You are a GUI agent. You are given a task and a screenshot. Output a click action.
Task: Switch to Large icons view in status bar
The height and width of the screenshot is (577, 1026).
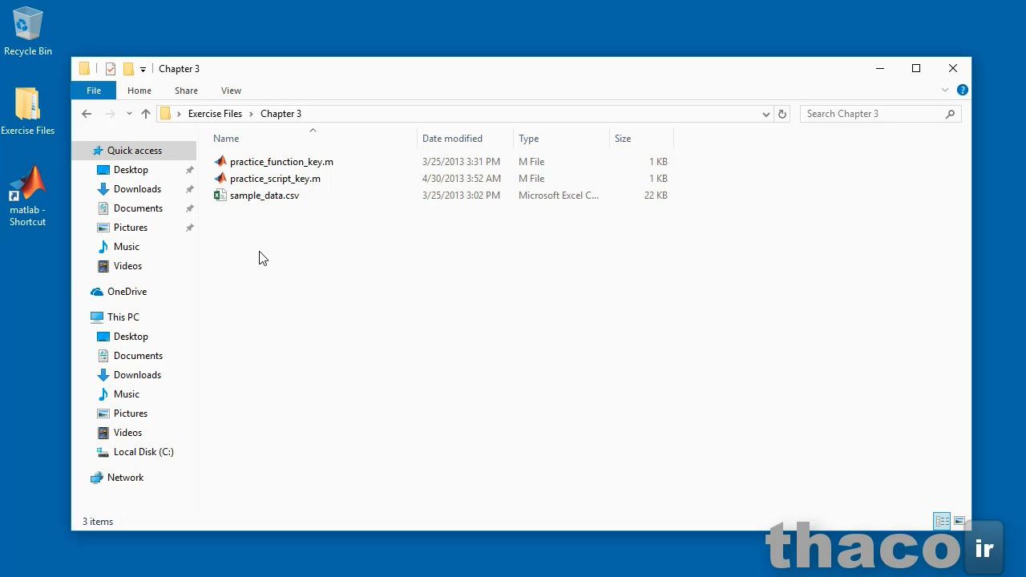(959, 521)
